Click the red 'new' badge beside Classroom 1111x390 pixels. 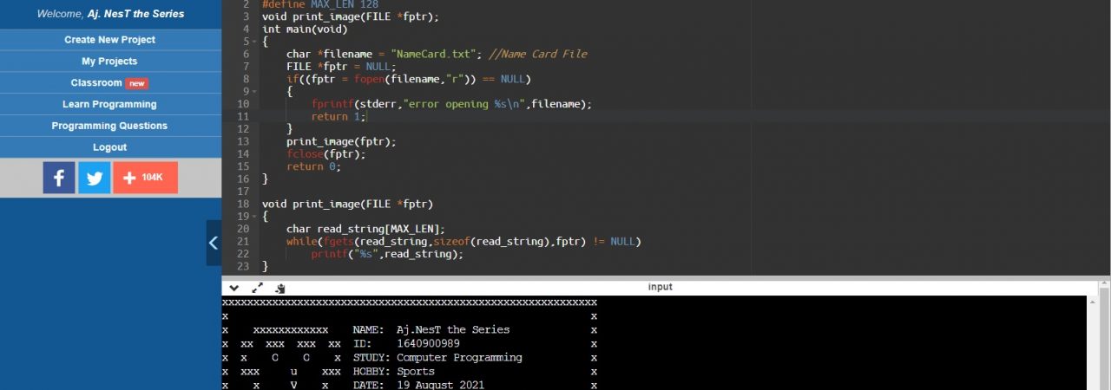tap(137, 83)
